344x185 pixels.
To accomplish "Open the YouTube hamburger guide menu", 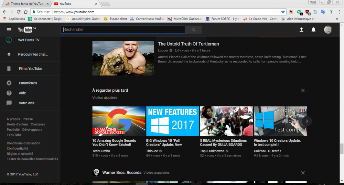I will pos(9,30).
